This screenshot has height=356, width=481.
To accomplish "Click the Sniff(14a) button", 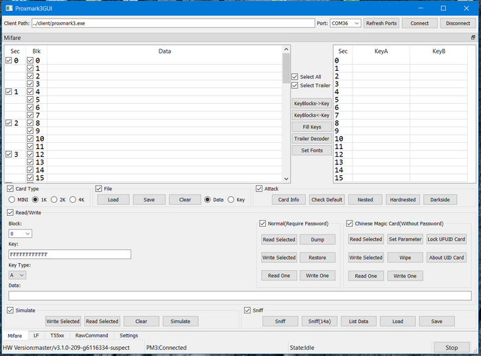I will [x=320, y=322].
